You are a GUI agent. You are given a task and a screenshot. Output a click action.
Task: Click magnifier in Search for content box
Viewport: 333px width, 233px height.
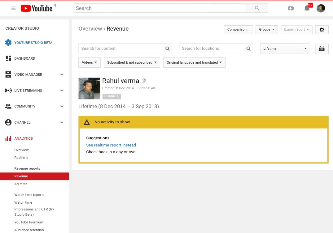tap(167, 49)
